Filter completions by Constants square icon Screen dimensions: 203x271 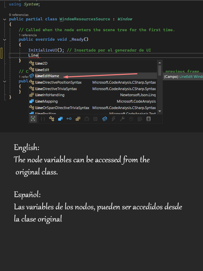click(95, 119)
